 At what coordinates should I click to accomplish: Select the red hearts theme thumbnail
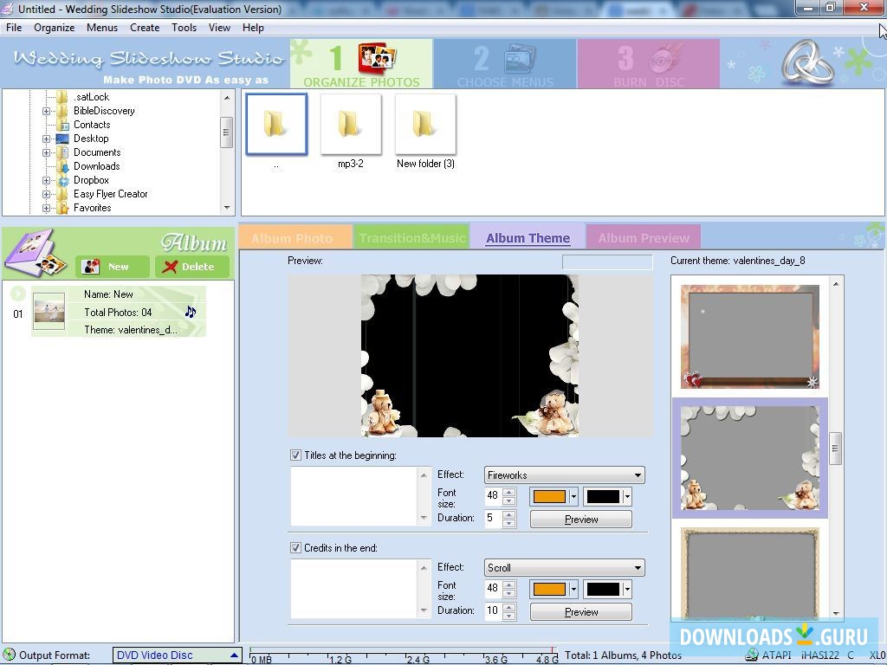point(749,337)
